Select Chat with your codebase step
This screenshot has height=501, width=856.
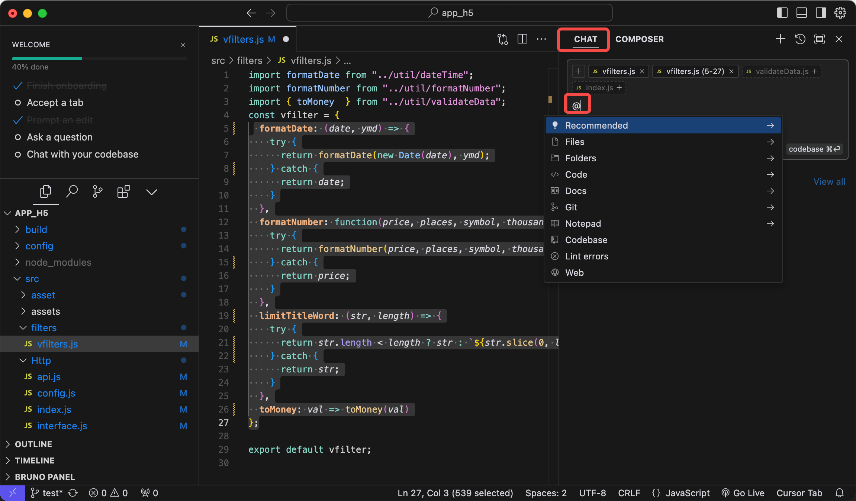tap(83, 154)
